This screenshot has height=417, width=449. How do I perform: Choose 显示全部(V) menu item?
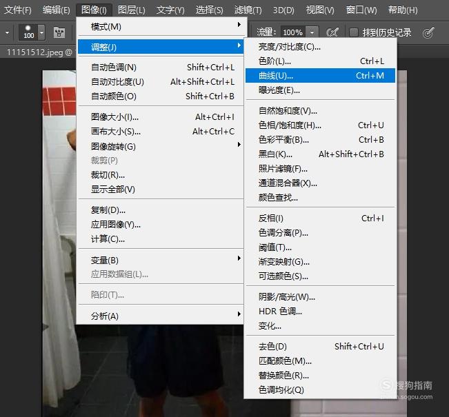[x=161, y=189]
